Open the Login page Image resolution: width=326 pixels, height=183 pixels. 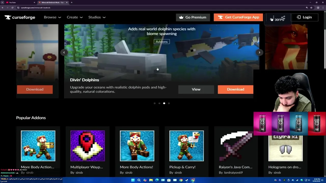tap(304, 17)
